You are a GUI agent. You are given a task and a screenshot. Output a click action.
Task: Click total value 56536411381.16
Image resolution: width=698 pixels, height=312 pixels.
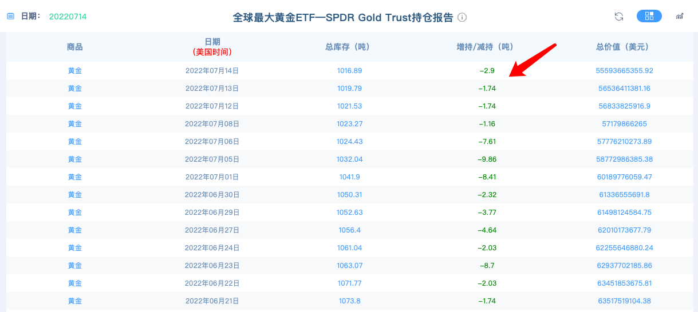click(624, 89)
